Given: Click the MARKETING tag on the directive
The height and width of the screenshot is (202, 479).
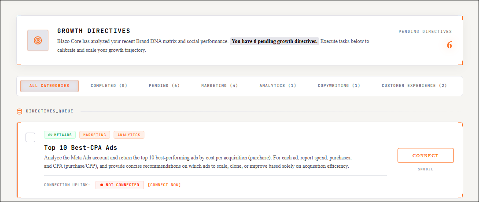Looking at the screenshot, I should tap(95, 135).
